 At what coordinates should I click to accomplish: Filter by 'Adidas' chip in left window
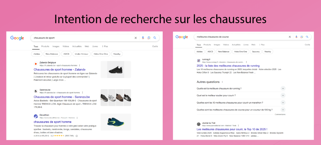37,54
